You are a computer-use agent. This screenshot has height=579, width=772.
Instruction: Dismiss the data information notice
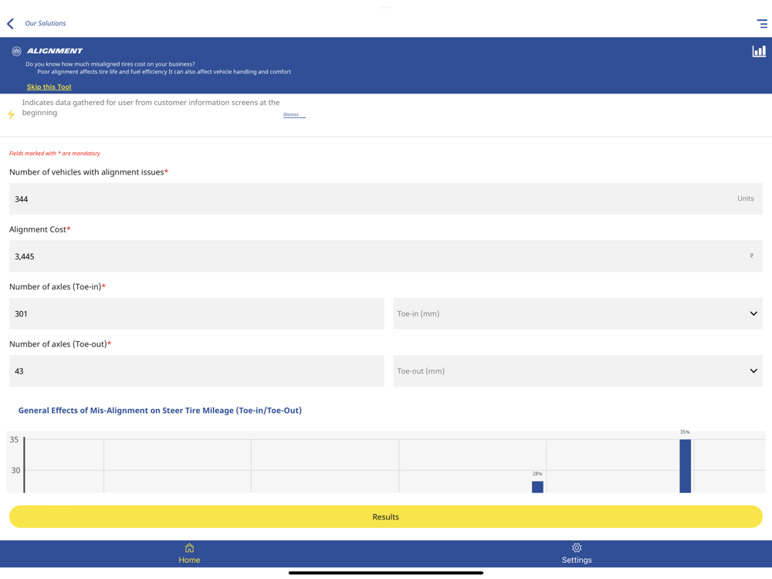click(294, 115)
